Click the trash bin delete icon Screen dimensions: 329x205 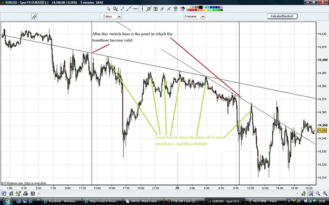click(176, 9)
